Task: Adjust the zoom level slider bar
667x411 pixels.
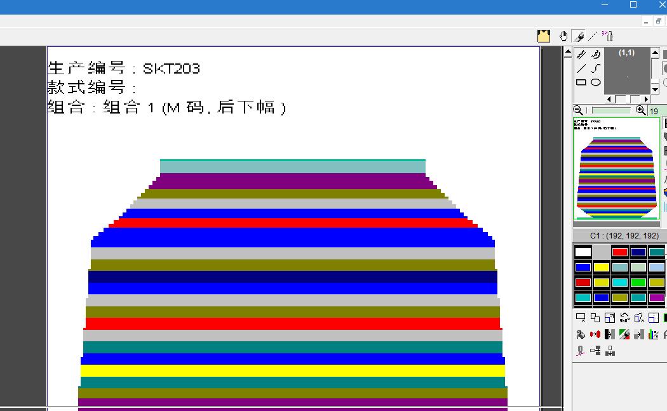Action: coord(610,110)
